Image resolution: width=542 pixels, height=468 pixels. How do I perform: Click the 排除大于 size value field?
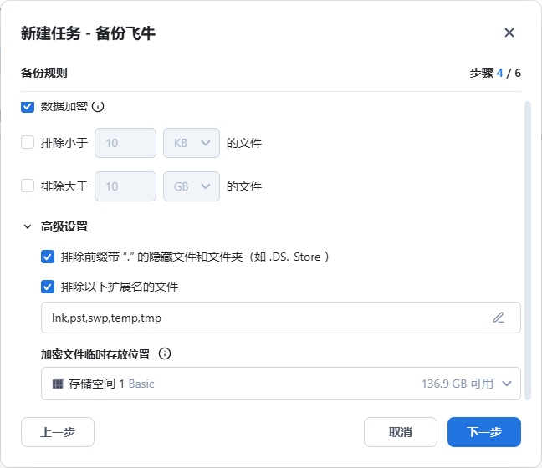point(125,186)
